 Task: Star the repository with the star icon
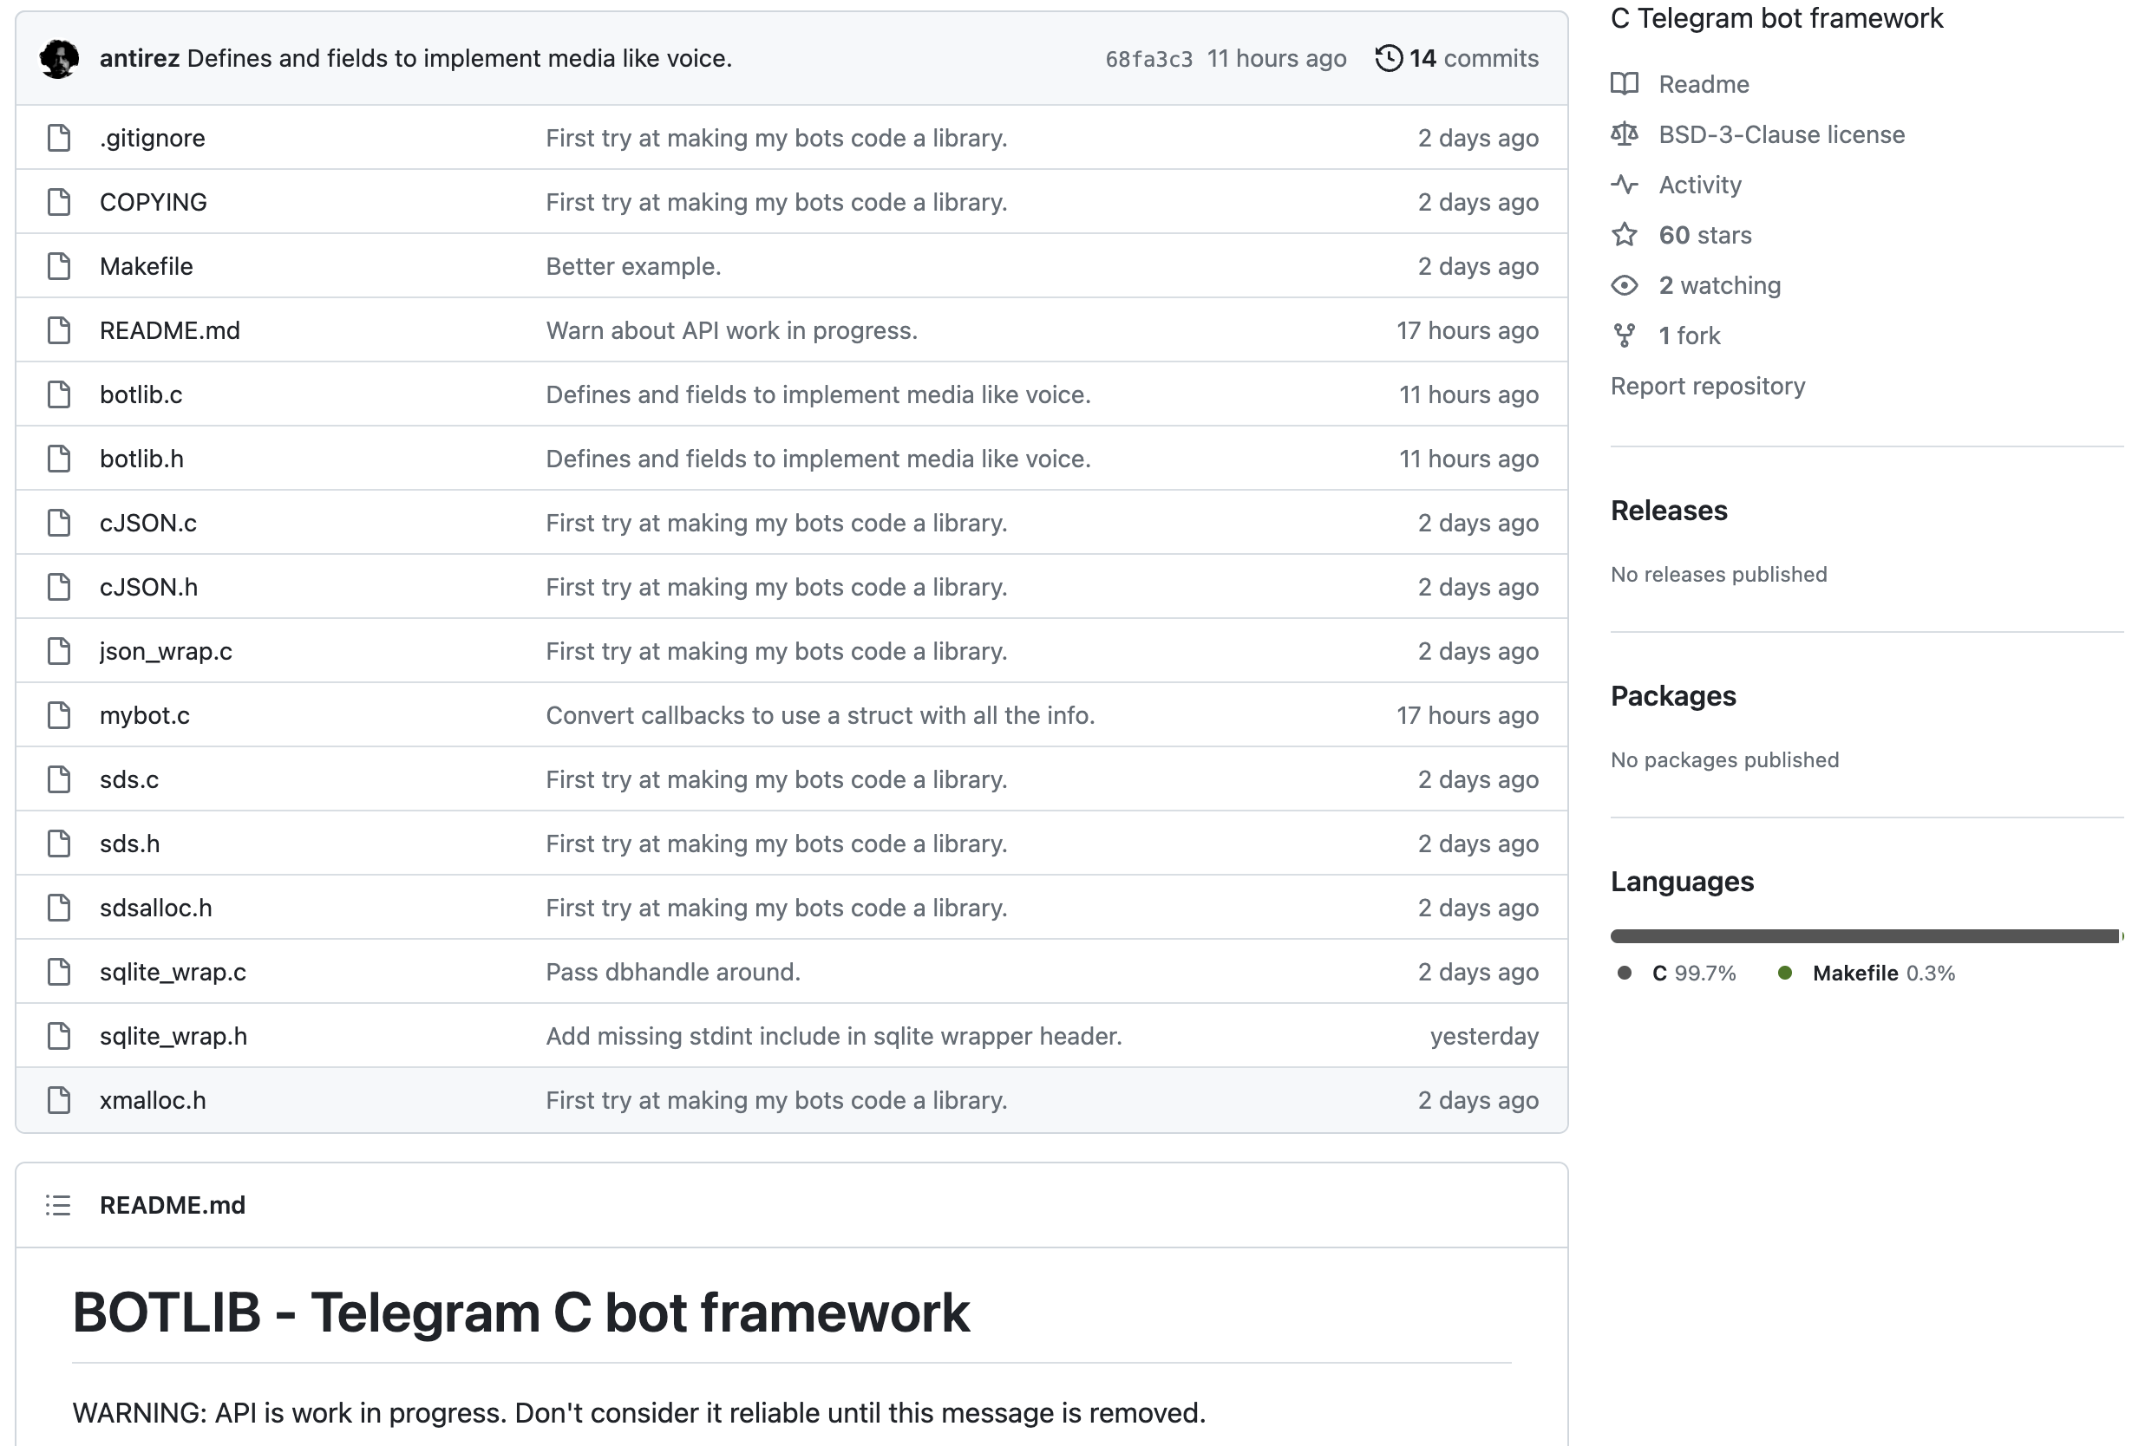point(1624,235)
